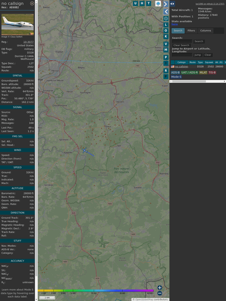
Task: Click the Jump to Airport input field
Action: [182, 55]
